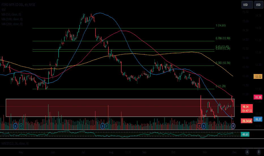
Task: Click the May label on time axis
Action: click(21, 152)
